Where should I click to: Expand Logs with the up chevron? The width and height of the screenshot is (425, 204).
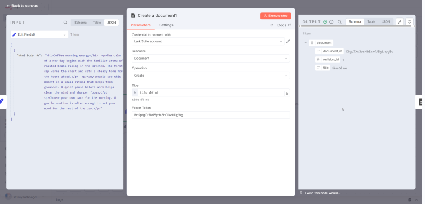[x=417, y=200]
